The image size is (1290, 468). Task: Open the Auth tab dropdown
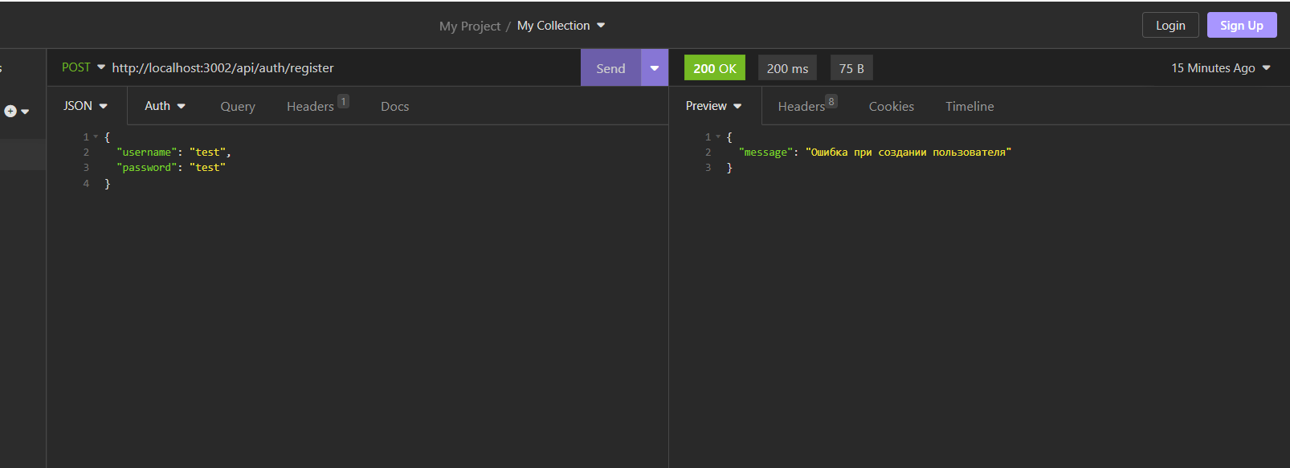[x=165, y=106]
